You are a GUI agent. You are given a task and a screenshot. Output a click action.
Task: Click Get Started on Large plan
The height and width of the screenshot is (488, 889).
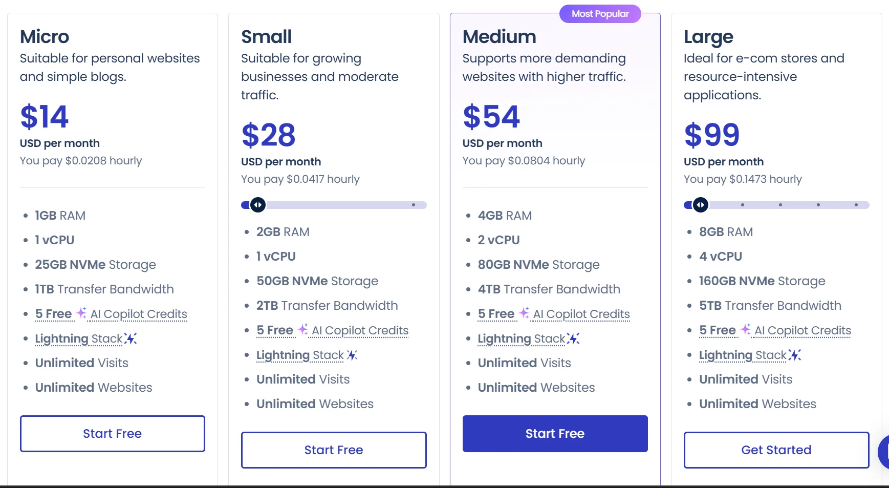click(x=776, y=450)
